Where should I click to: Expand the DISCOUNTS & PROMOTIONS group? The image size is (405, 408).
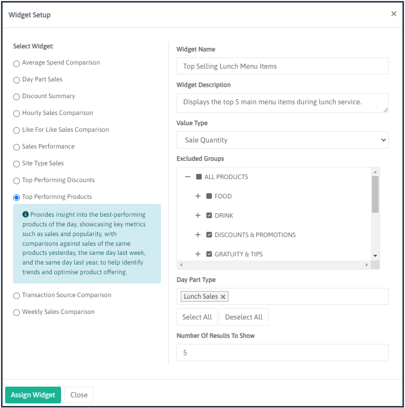tap(198, 235)
